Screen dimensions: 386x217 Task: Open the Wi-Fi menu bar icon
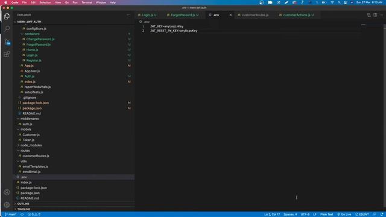[332, 2]
